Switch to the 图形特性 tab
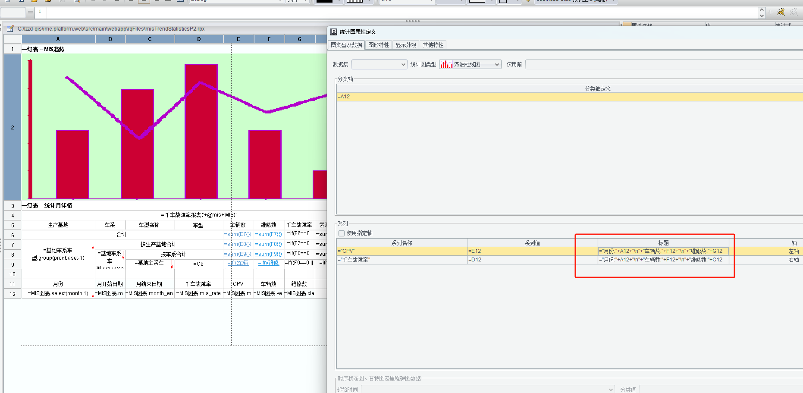This screenshot has width=803, height=393. 378,45
